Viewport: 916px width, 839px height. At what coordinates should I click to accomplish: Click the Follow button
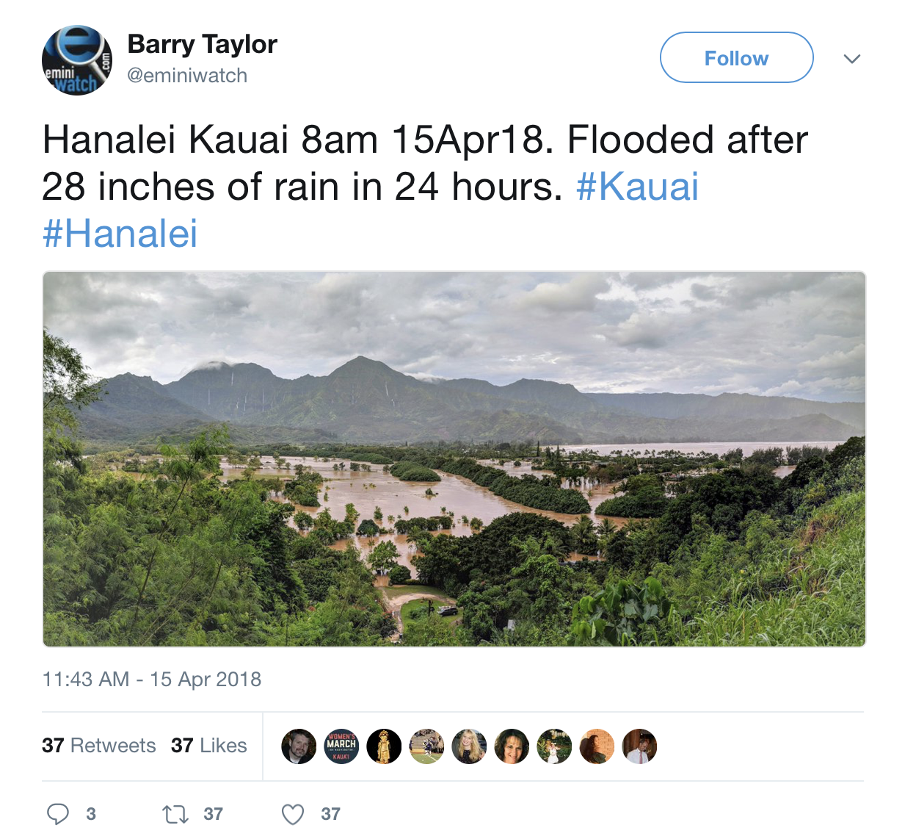(736, 58)
